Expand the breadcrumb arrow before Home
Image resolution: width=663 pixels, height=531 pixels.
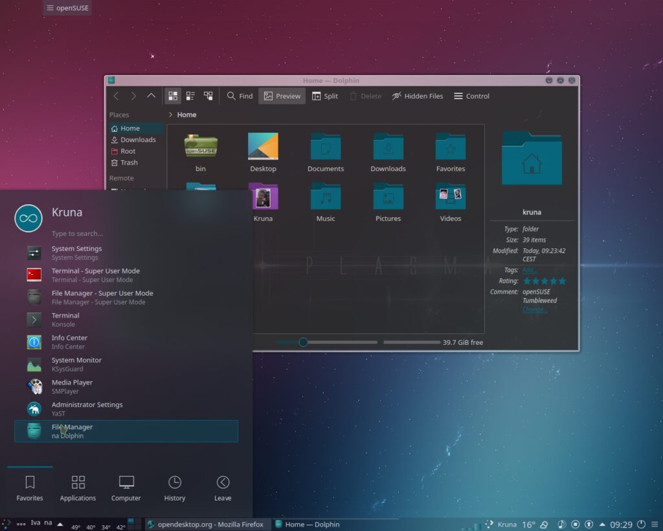pos(170,115)
